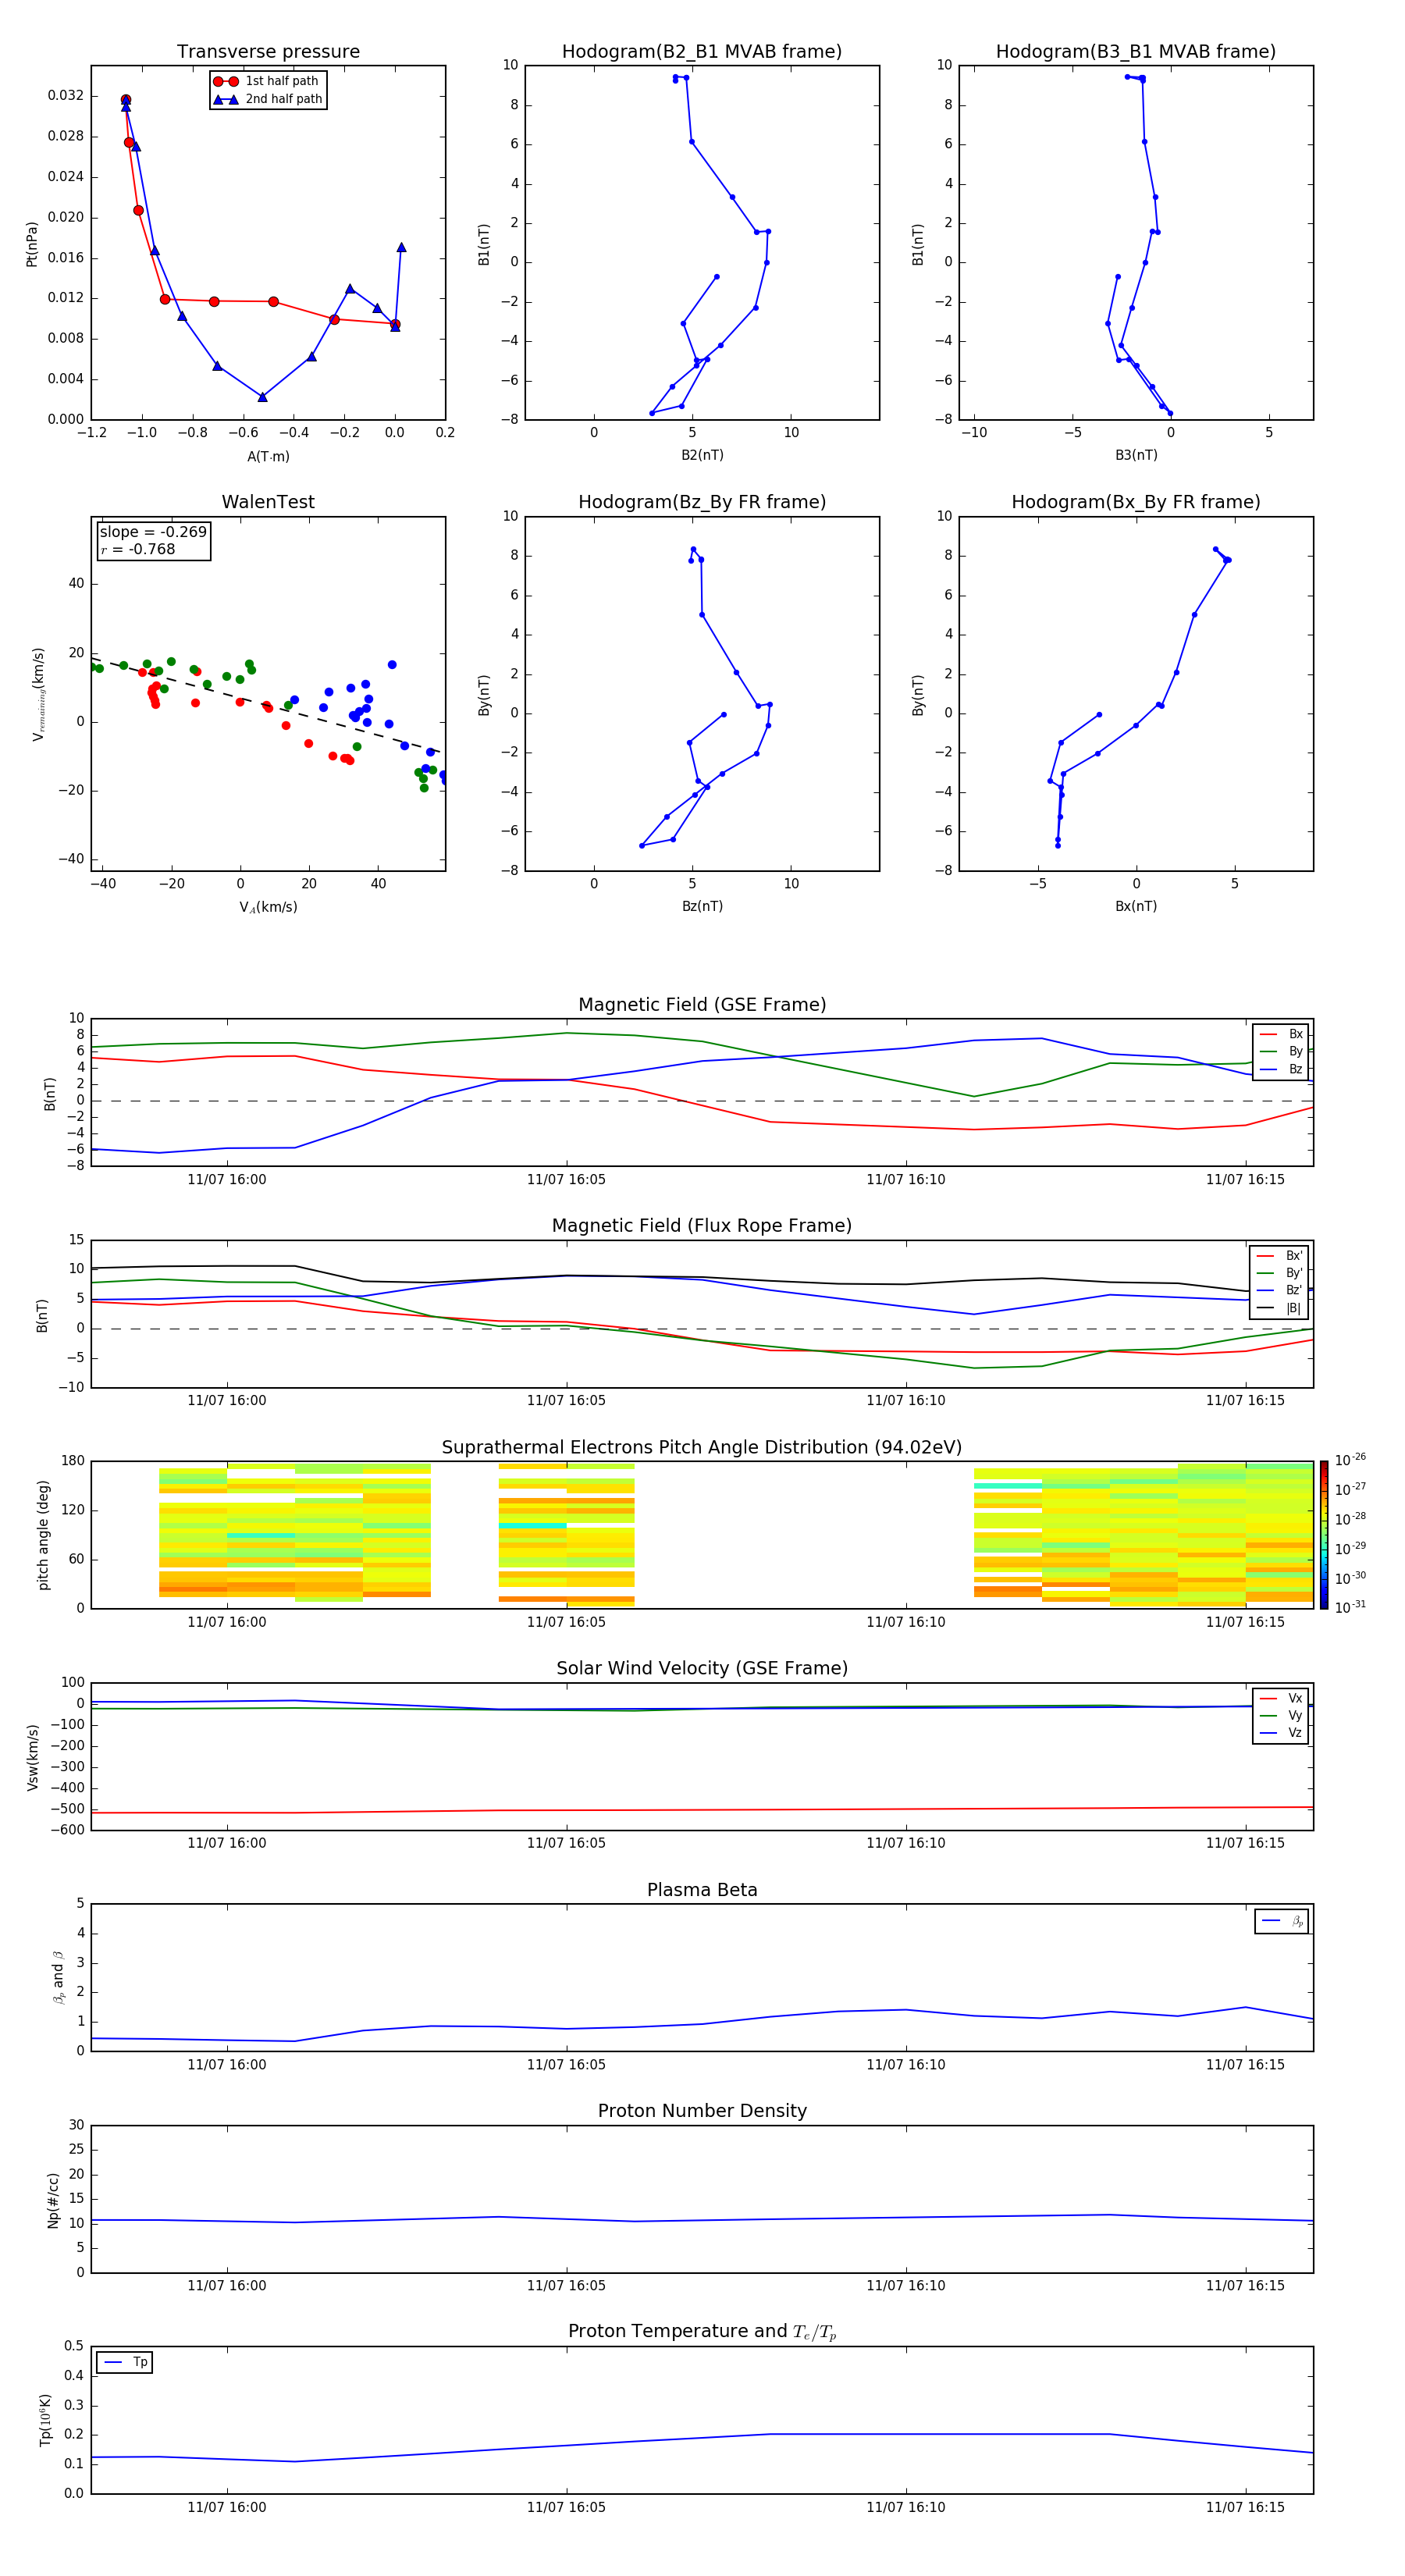Click the '10^-26' color bar label
The image size is (1405, 2576).
1350,1460
